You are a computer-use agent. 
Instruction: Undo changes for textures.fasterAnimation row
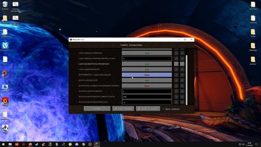[176, 91]
